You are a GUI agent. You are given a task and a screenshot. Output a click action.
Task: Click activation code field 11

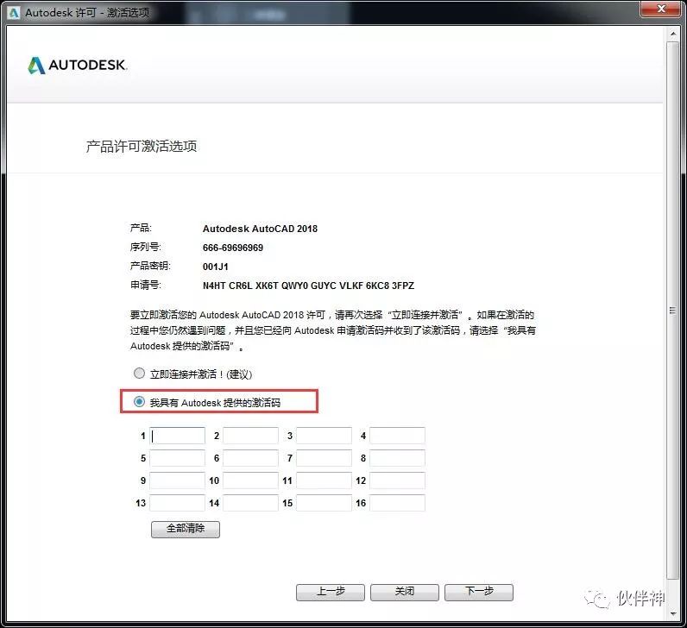click(325, 480)
